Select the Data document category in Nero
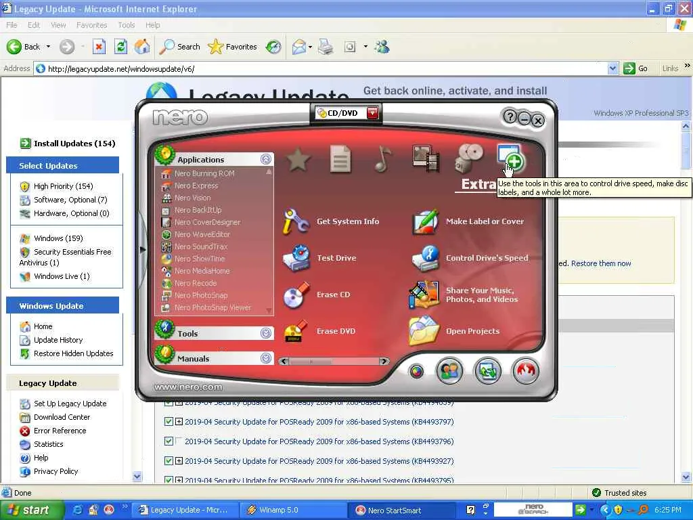 (340, 158)
